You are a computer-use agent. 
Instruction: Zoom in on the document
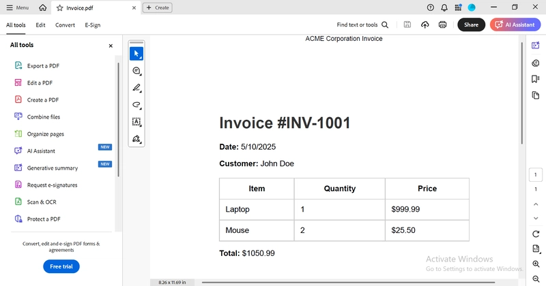tap(536, 264)
